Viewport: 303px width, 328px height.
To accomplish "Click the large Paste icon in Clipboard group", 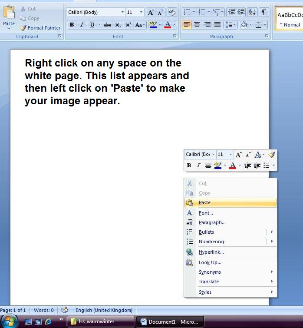I will pos(9,12).
